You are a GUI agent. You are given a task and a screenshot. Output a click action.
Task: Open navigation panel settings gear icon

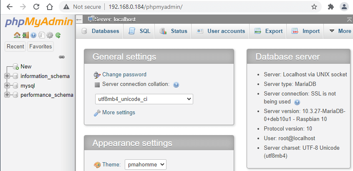(50, 35)
